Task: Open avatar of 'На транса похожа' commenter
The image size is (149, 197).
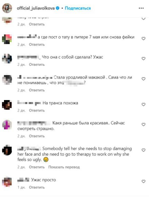Action: [7, 105]
